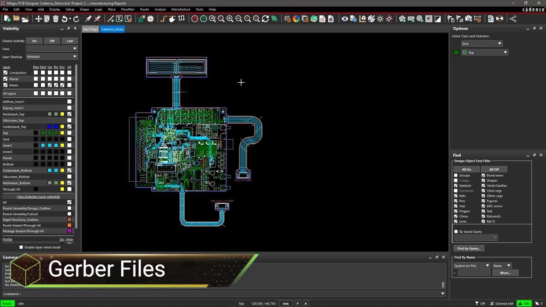This screenshot has width=546, height=307.
Task: Click the Find By Name input field
Action: pyautogui.click(x=474, y=273)
